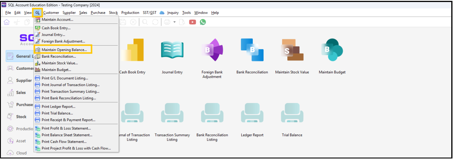Open the File menu
The image size is (453, 159).
point(8,13)
